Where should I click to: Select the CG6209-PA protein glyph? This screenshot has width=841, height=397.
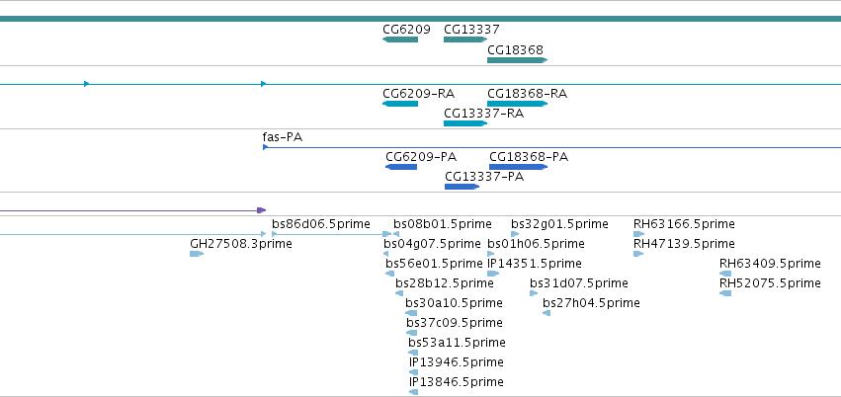coord(401,167)
